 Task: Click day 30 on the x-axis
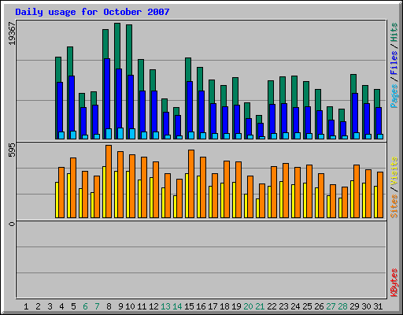[x=366, y=306]
